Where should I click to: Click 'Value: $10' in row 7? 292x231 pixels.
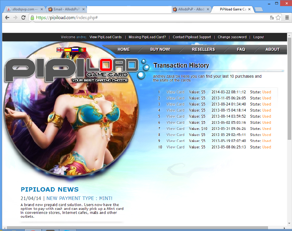pos(198,129)
